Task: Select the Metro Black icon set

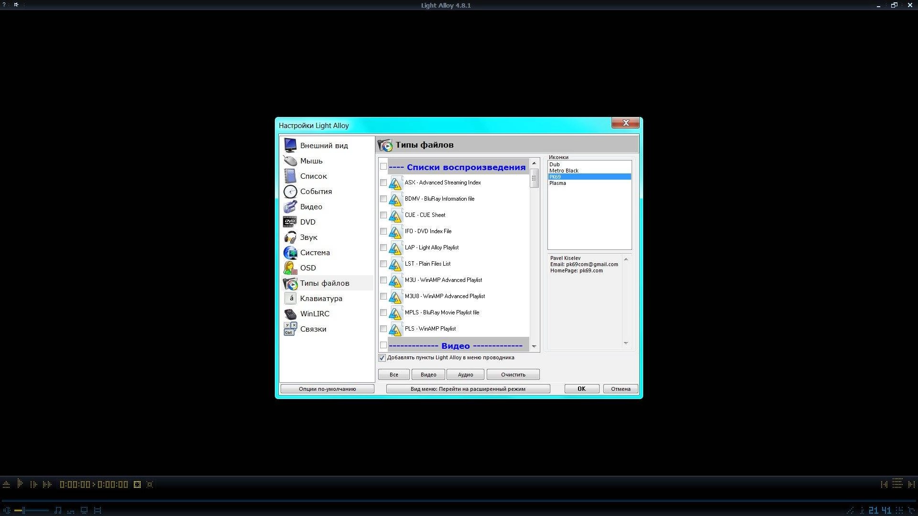Action: 590,171
